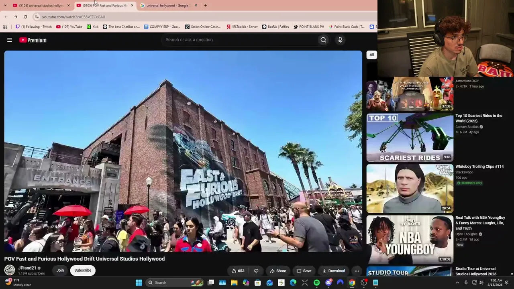Click the Join membership button

(60, 270)
